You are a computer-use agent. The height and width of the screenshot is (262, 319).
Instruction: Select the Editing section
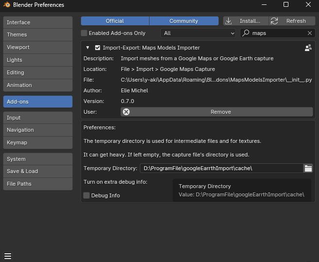(x=38, y=72)
